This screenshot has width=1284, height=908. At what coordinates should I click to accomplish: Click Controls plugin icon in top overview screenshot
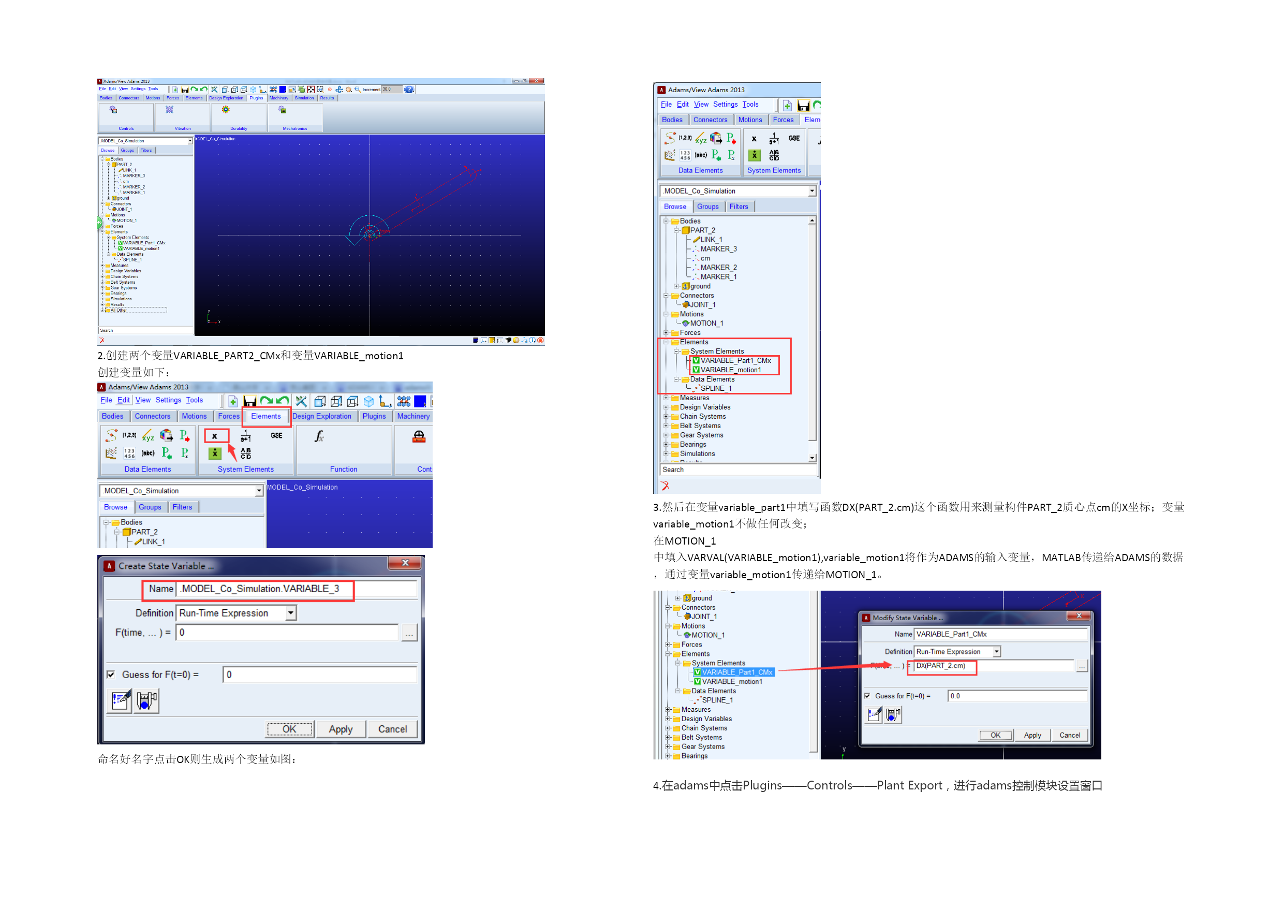113,110
